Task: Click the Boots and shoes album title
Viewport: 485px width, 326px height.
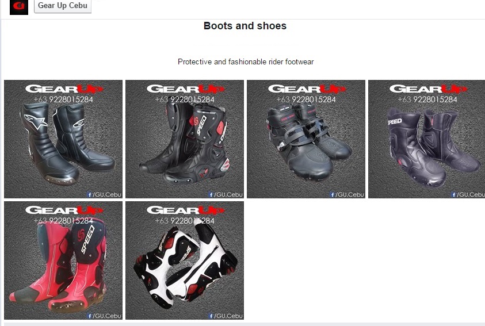Action: (x=245, y=26)
